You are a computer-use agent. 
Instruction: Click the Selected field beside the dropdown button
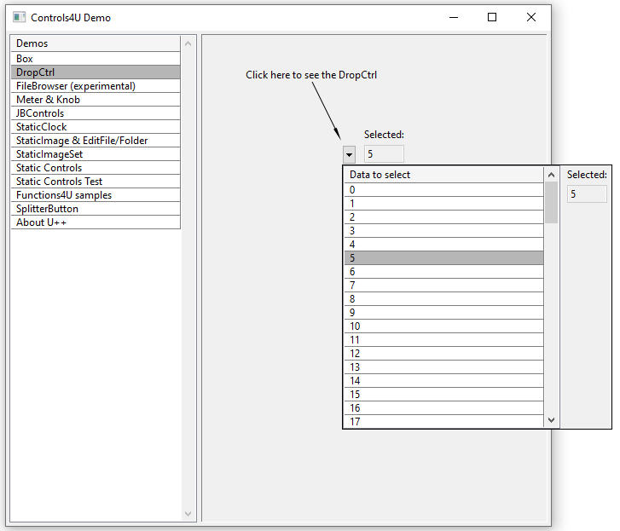coord(384,154)
